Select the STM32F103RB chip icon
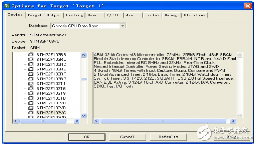 tap(31, 54)
